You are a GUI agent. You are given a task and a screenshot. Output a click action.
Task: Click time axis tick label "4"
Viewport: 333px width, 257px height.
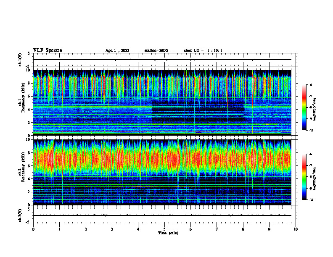138,229
